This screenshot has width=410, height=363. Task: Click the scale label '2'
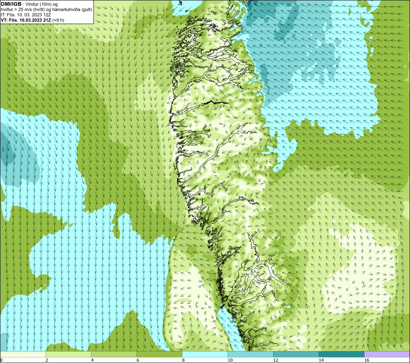pyautogui.click(x=47, y=361)
